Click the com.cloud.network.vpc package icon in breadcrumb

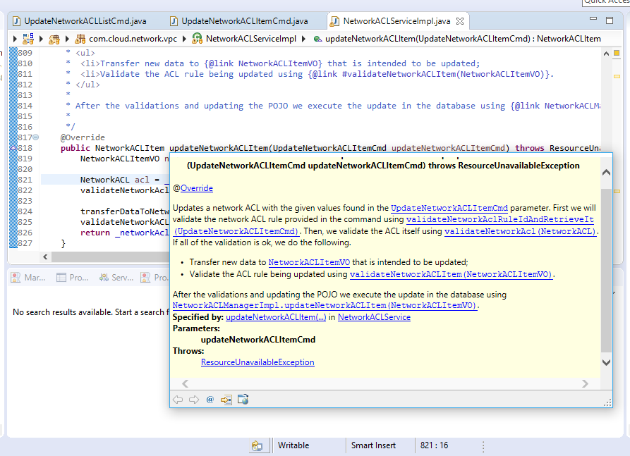coord(80,39)
